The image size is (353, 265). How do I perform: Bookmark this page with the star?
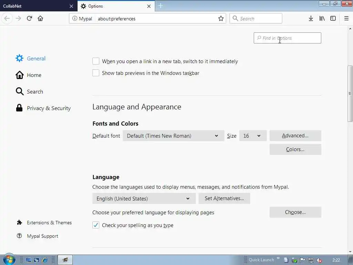pyautogui.click(x=221, y=19)
